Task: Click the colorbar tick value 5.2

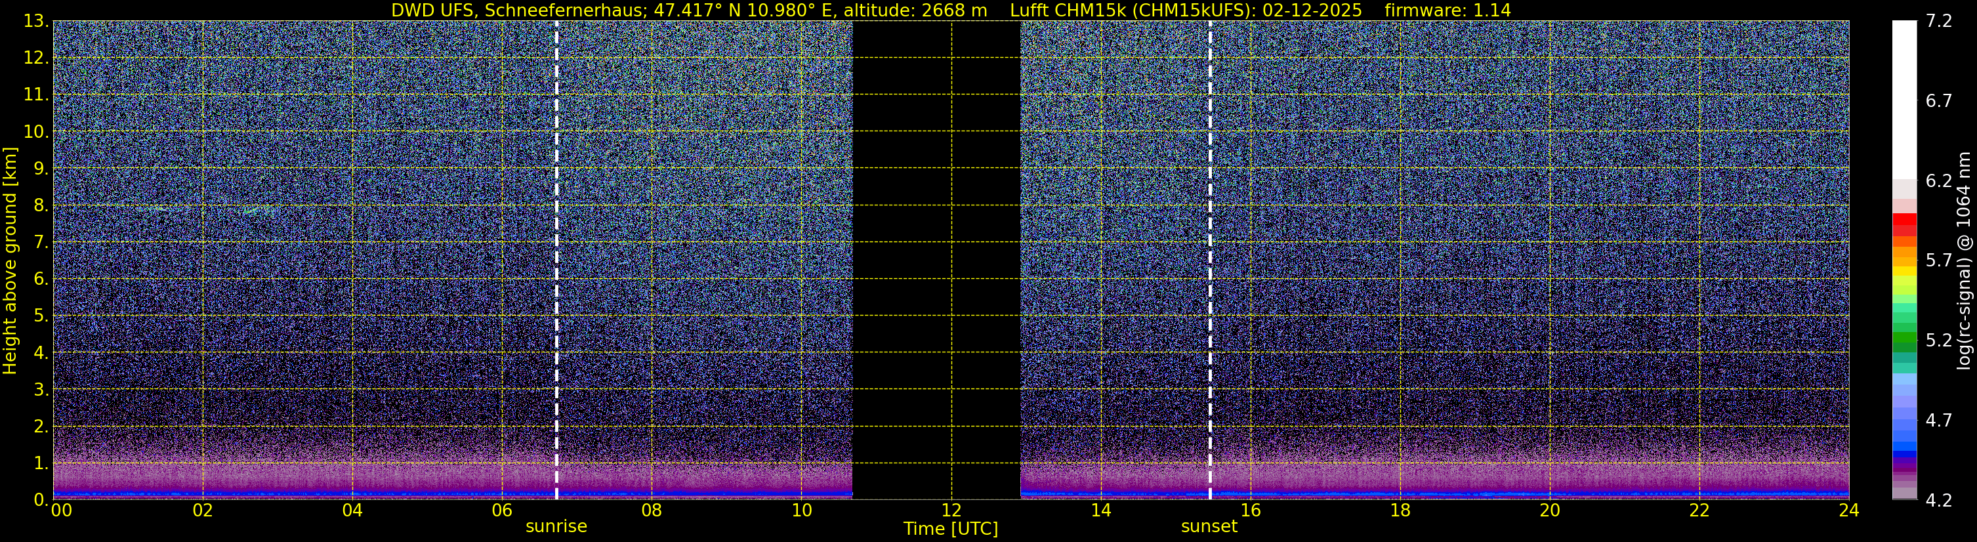Action: 1939,341
